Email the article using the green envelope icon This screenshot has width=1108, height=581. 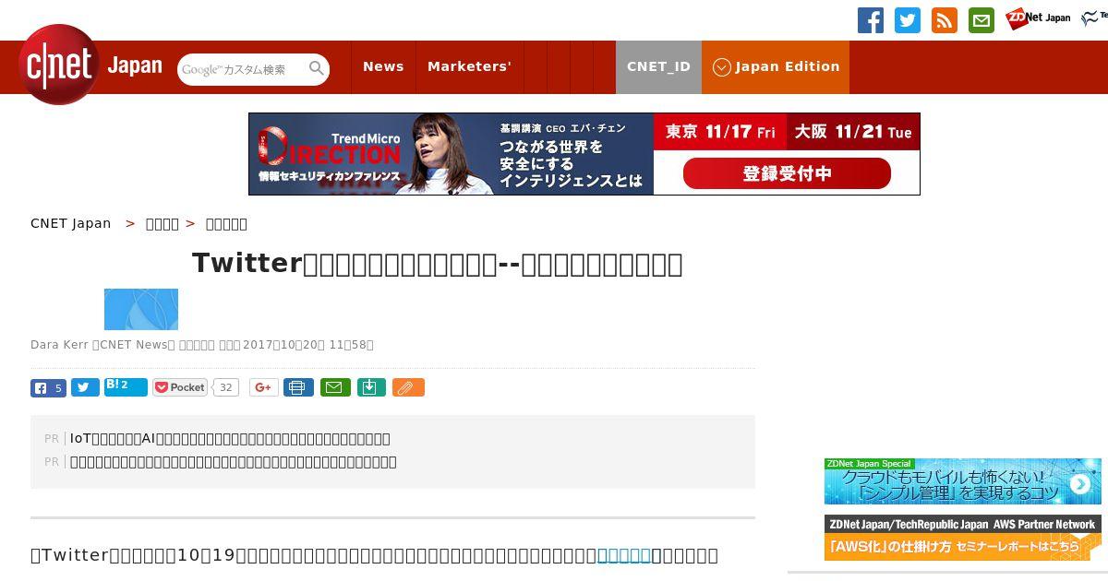click(335, 387)
